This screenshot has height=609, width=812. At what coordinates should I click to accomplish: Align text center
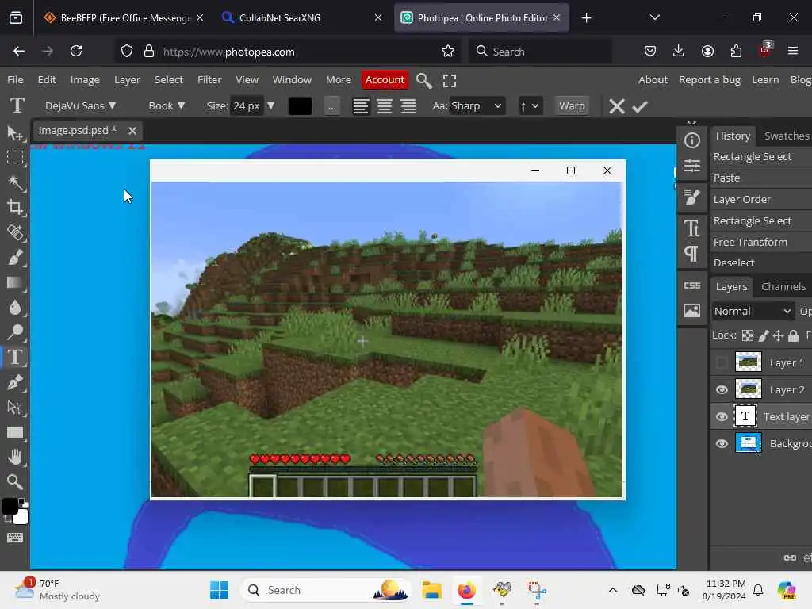click(385, 106)
